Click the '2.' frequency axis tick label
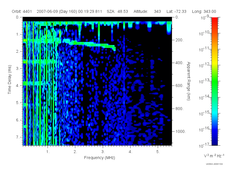Screen dimensions: 229x171 click(x=75, y=152)
